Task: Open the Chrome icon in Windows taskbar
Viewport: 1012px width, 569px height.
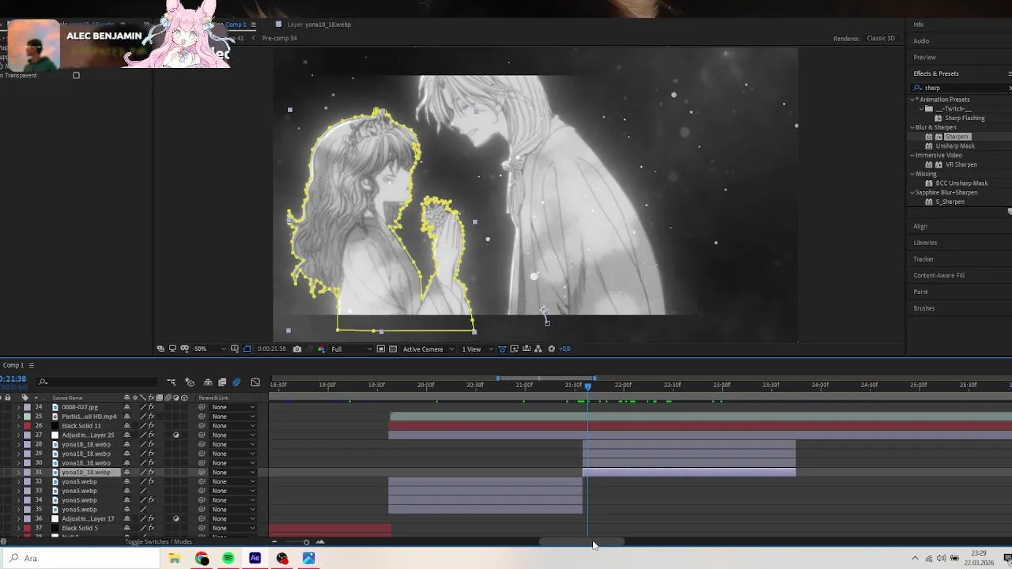Action: pyautogui.click(x=202, y=559)
